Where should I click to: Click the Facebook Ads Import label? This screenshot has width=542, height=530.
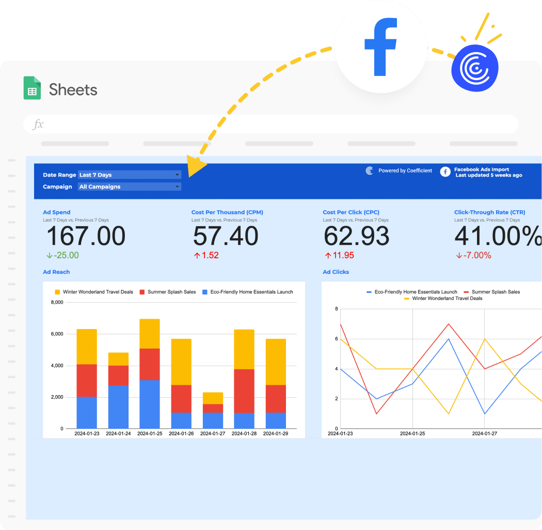482,169
